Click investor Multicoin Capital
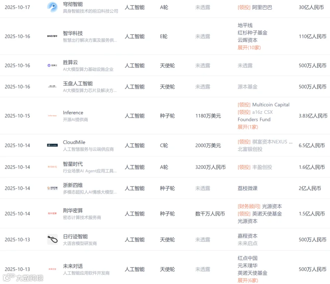Viewport: 330px width, 284px height. [x=271, y=104]
